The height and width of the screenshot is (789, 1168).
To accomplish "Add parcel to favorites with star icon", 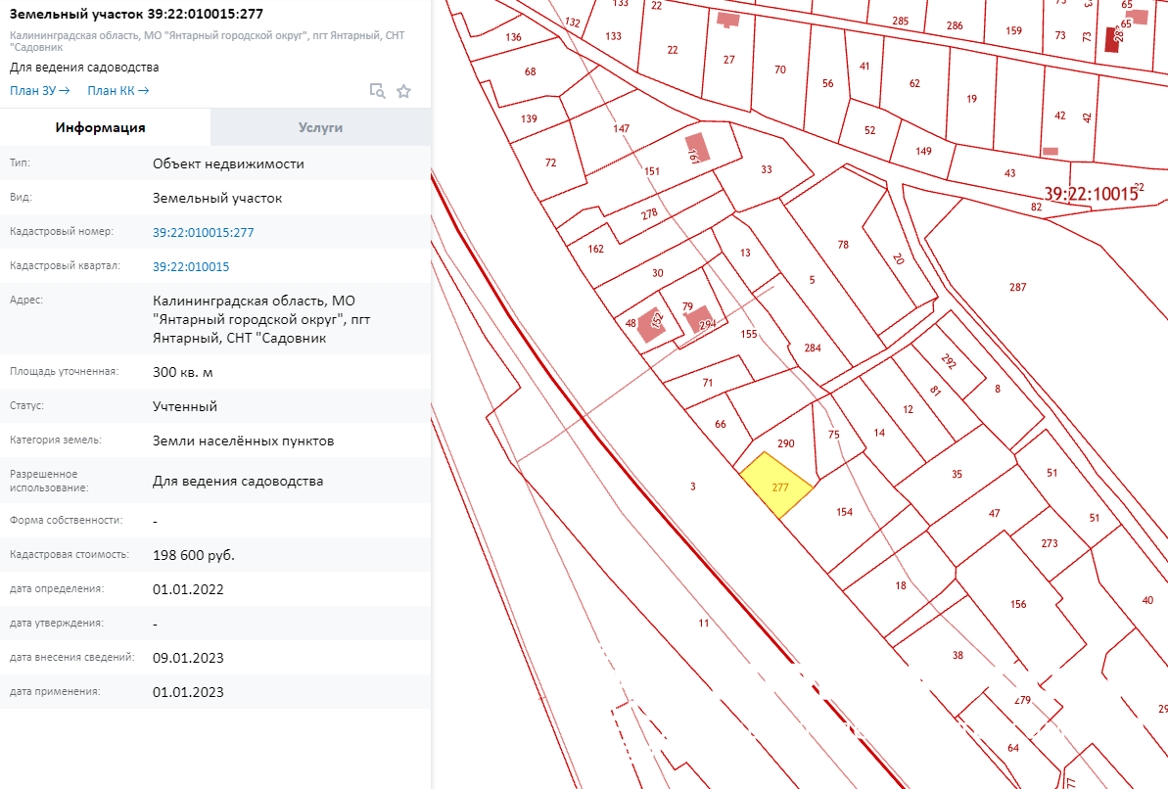I will pos(403,91).
